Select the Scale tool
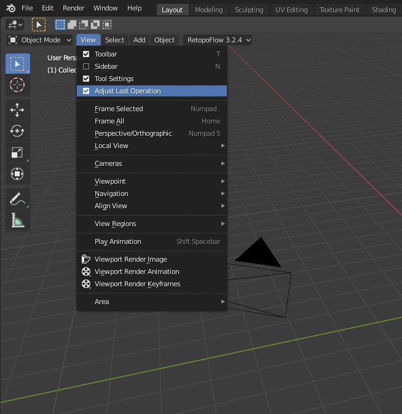Image resolution: width=402 pixels, height=414 pixels. [17, 153]
